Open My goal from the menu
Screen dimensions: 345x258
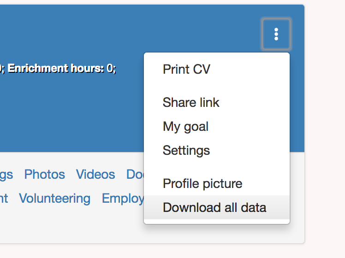coord(185,127)
